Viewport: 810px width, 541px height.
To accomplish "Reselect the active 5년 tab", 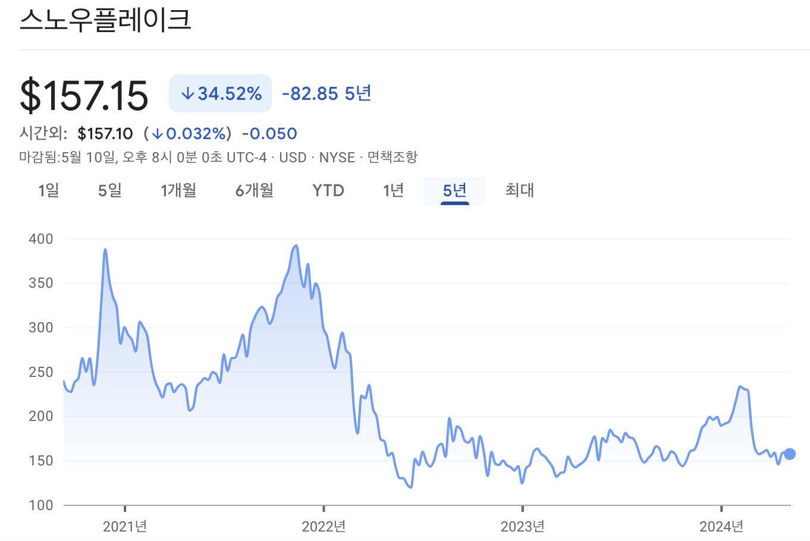I will [x=454, y=190].
